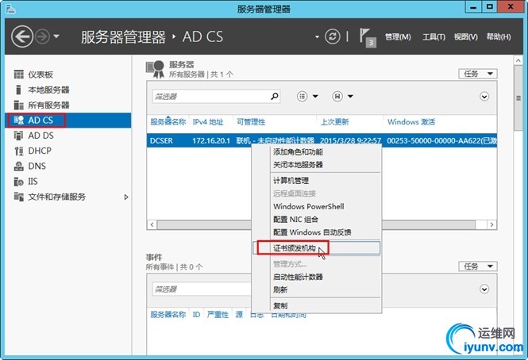Expand the events filter chevron
This screenshot has width=528, height=360.
click(x=484, y=289)
